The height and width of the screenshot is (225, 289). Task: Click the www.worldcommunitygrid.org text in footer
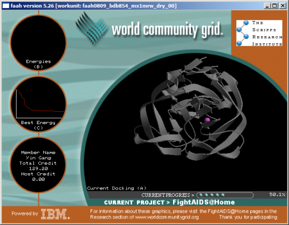click(167, 217)
